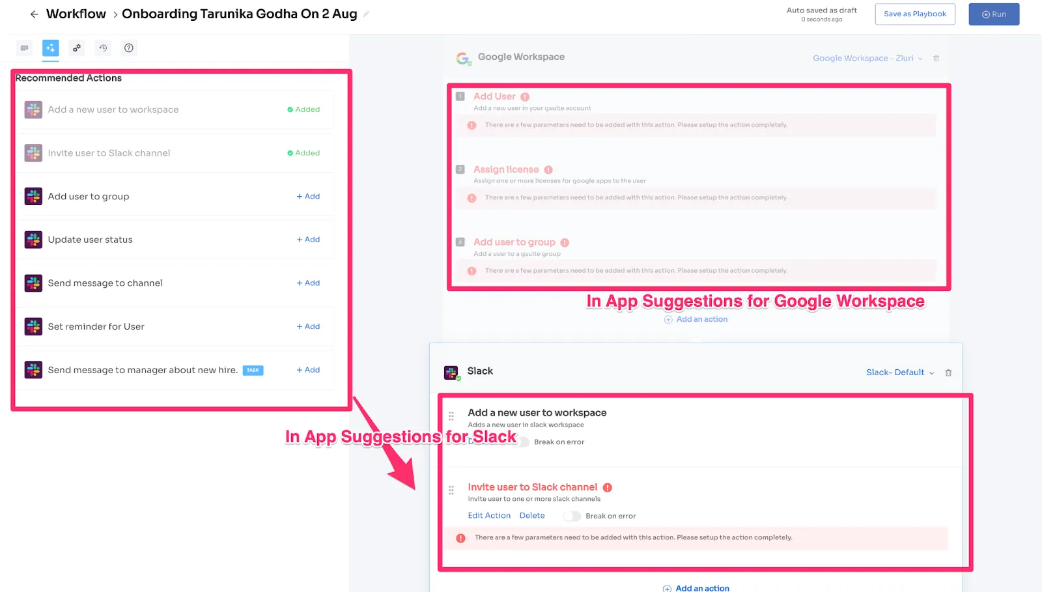Open the gears settings tab icon
Screen dimensions: 1042x592
77,48
